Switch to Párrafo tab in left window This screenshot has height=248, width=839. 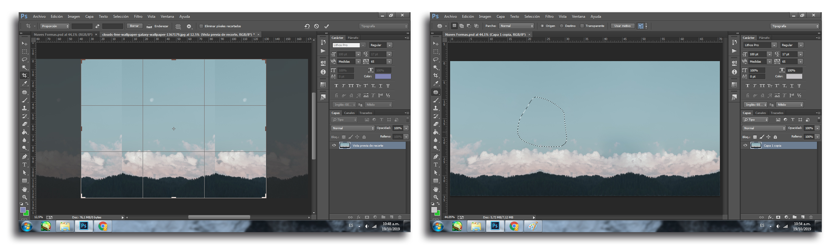tap(353, 38)
